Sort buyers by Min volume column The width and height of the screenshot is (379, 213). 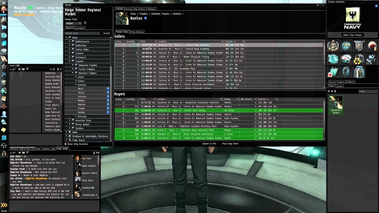coord(248,99)
